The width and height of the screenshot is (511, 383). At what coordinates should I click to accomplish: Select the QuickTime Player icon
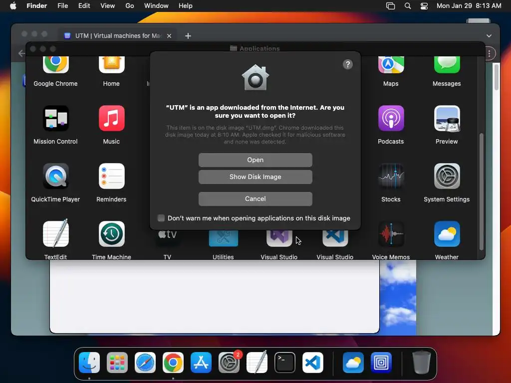click(56, 176)
